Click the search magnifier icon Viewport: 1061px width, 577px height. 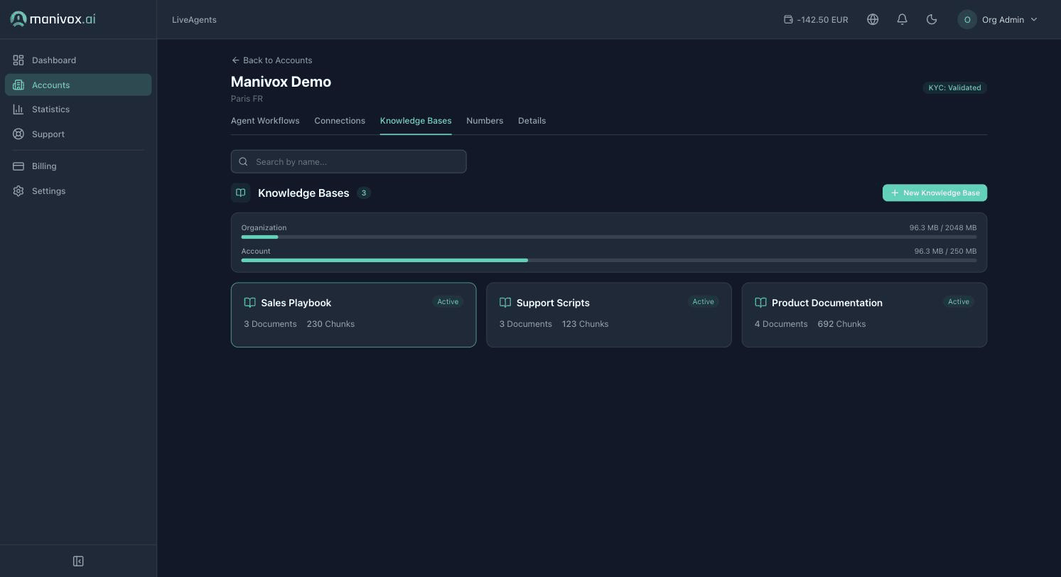pos(243,161)
